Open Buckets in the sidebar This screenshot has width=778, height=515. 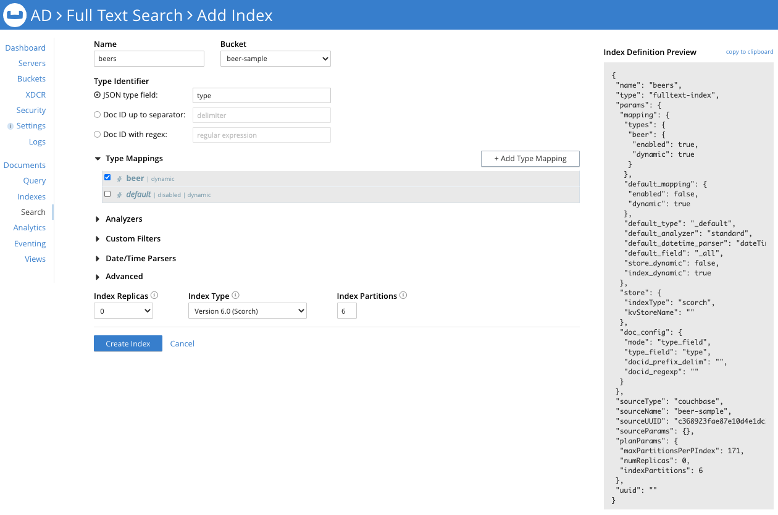31,78
